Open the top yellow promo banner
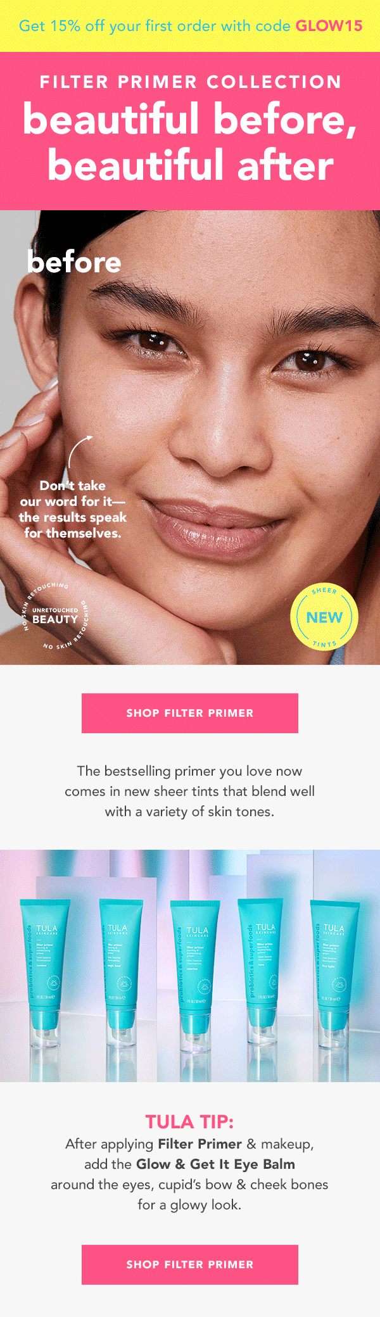This screenshot has width=380, height=1317. (190, 26)
